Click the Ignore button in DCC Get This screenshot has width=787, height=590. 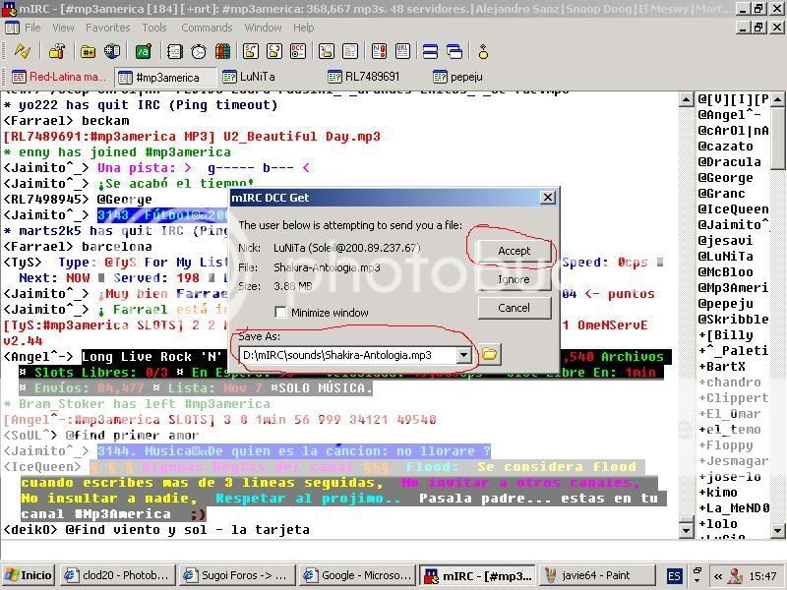[x=514, y=279]
